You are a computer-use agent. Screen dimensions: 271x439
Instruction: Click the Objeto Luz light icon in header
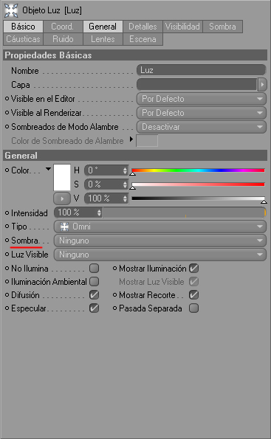pyautogui.click(x=11, y=10)
